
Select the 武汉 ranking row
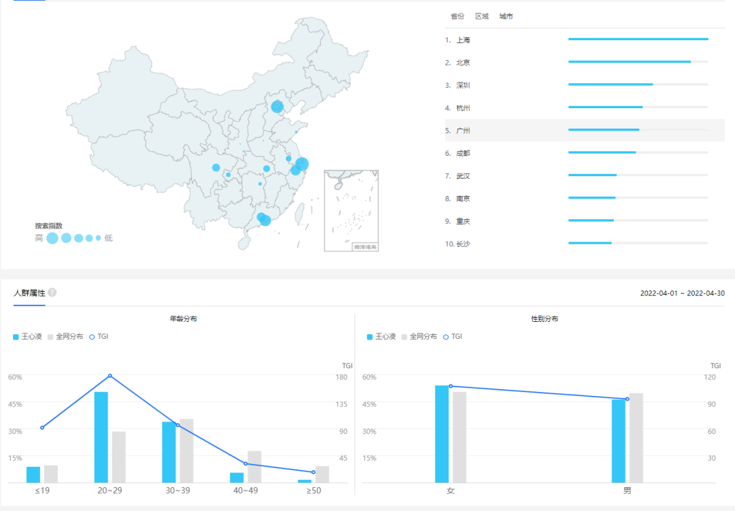click(x=584, y=176)
